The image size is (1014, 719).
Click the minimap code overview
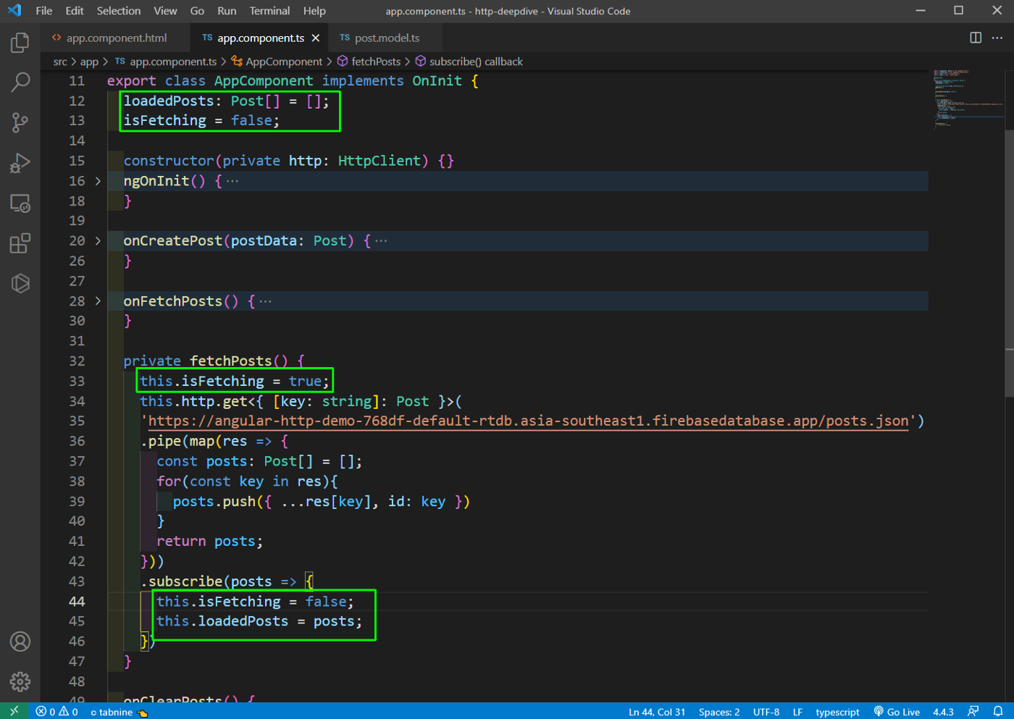[968, 100]
